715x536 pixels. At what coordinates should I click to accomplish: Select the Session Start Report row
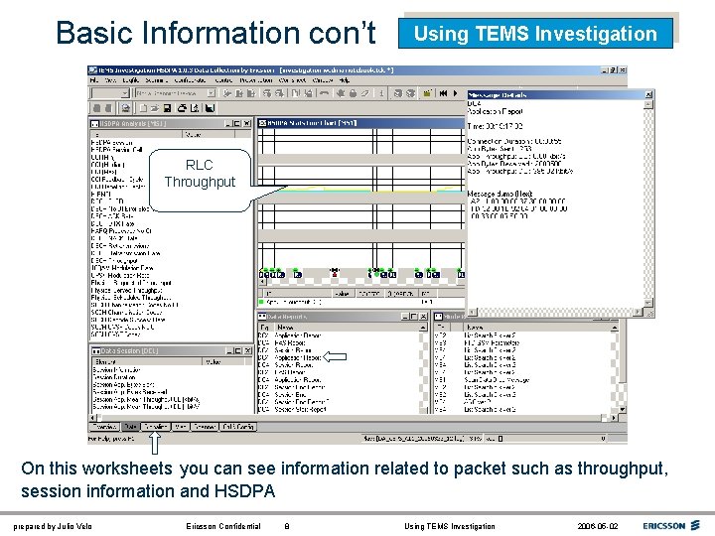(300, 409)
